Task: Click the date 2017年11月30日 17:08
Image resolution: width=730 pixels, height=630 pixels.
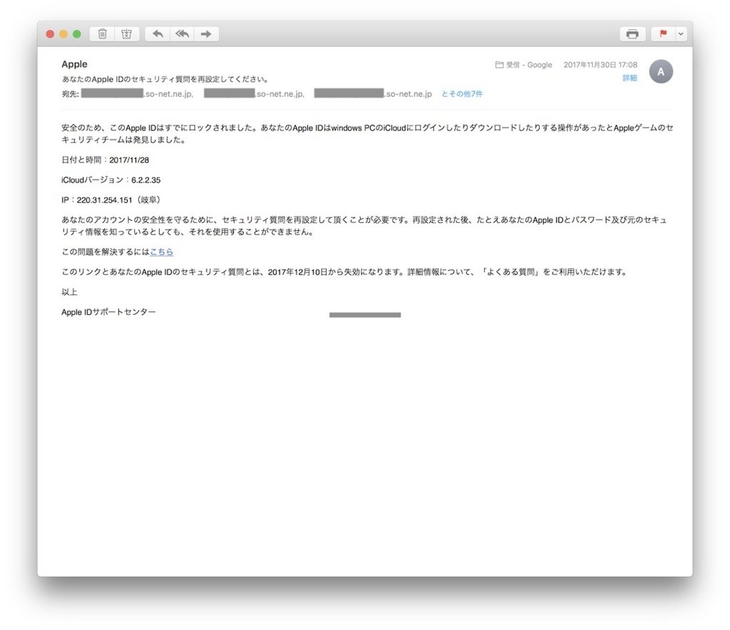Action: click(600, 65)
